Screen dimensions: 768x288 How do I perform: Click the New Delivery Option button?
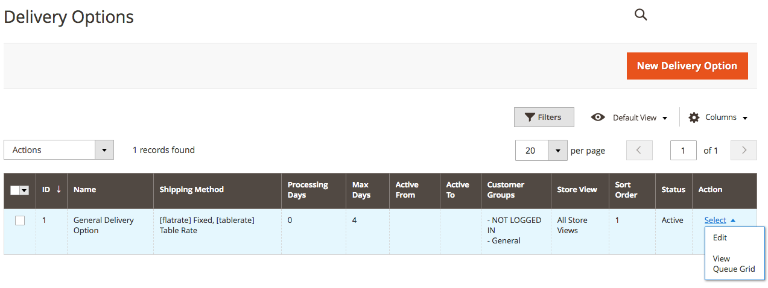[687, 66]
